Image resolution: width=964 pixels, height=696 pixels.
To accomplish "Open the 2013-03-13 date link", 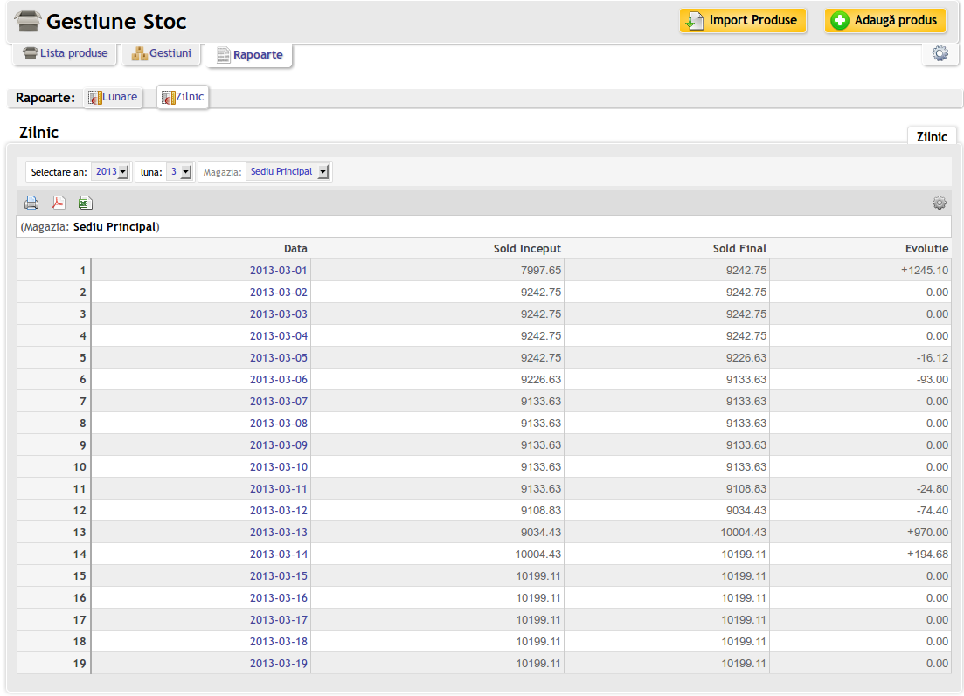I will [278, 533].
